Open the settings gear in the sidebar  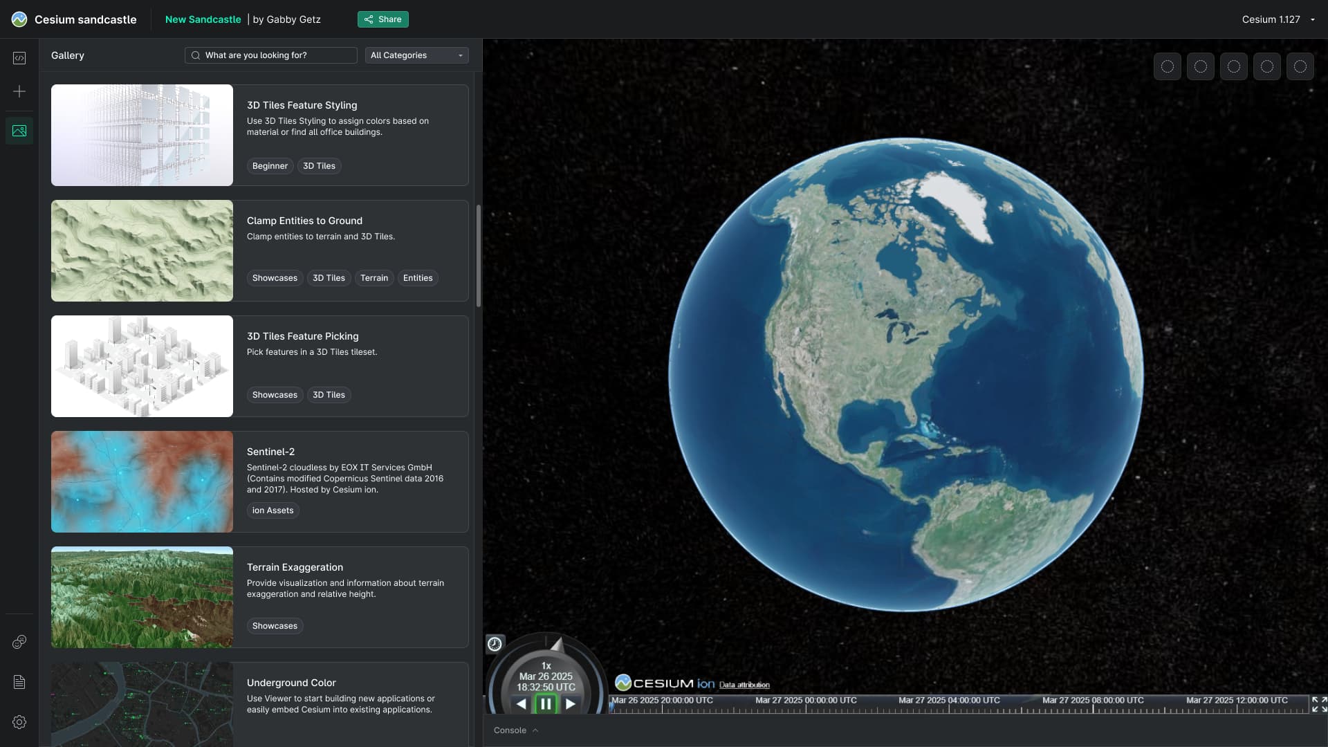tap(19, 722)
